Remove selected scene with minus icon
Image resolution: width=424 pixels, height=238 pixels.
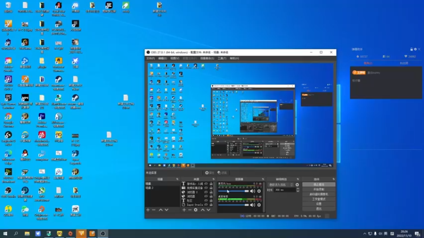coord(154,209)
